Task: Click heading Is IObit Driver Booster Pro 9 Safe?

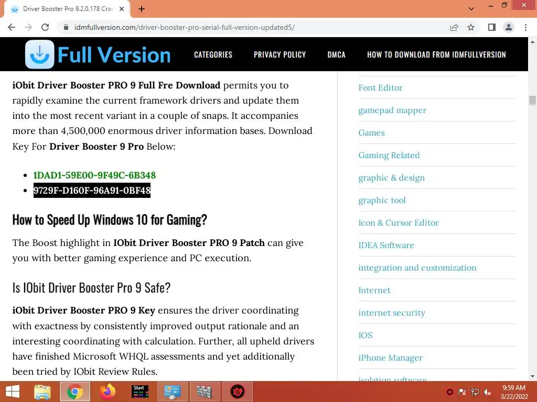Action: [91, 288]
